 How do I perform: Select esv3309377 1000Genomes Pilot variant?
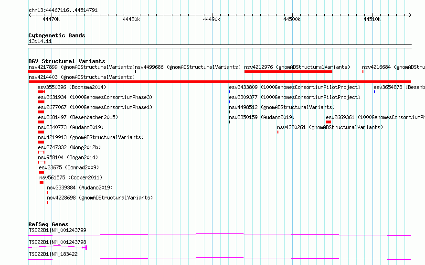(x=295, y=97)
